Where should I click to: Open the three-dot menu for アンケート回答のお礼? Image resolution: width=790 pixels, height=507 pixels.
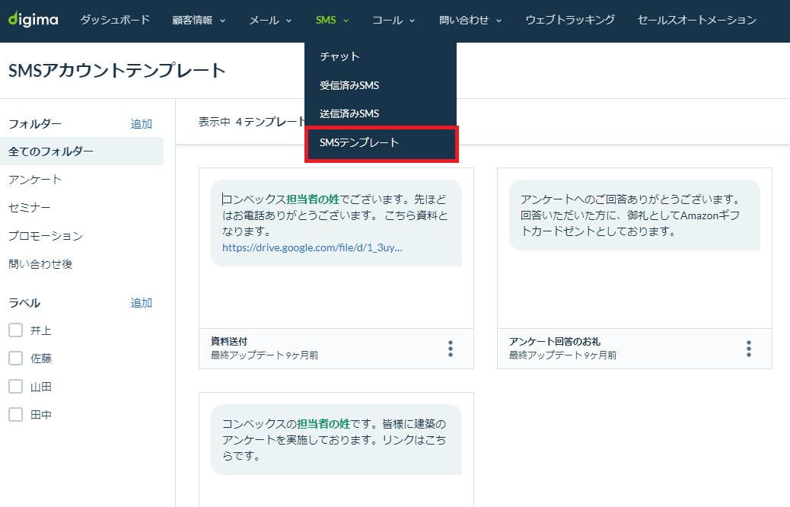(749, 349)
